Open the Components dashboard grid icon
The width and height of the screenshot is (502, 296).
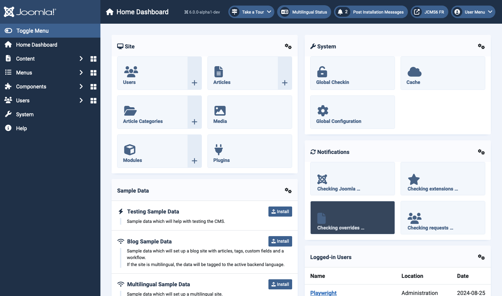pos(93,87)
